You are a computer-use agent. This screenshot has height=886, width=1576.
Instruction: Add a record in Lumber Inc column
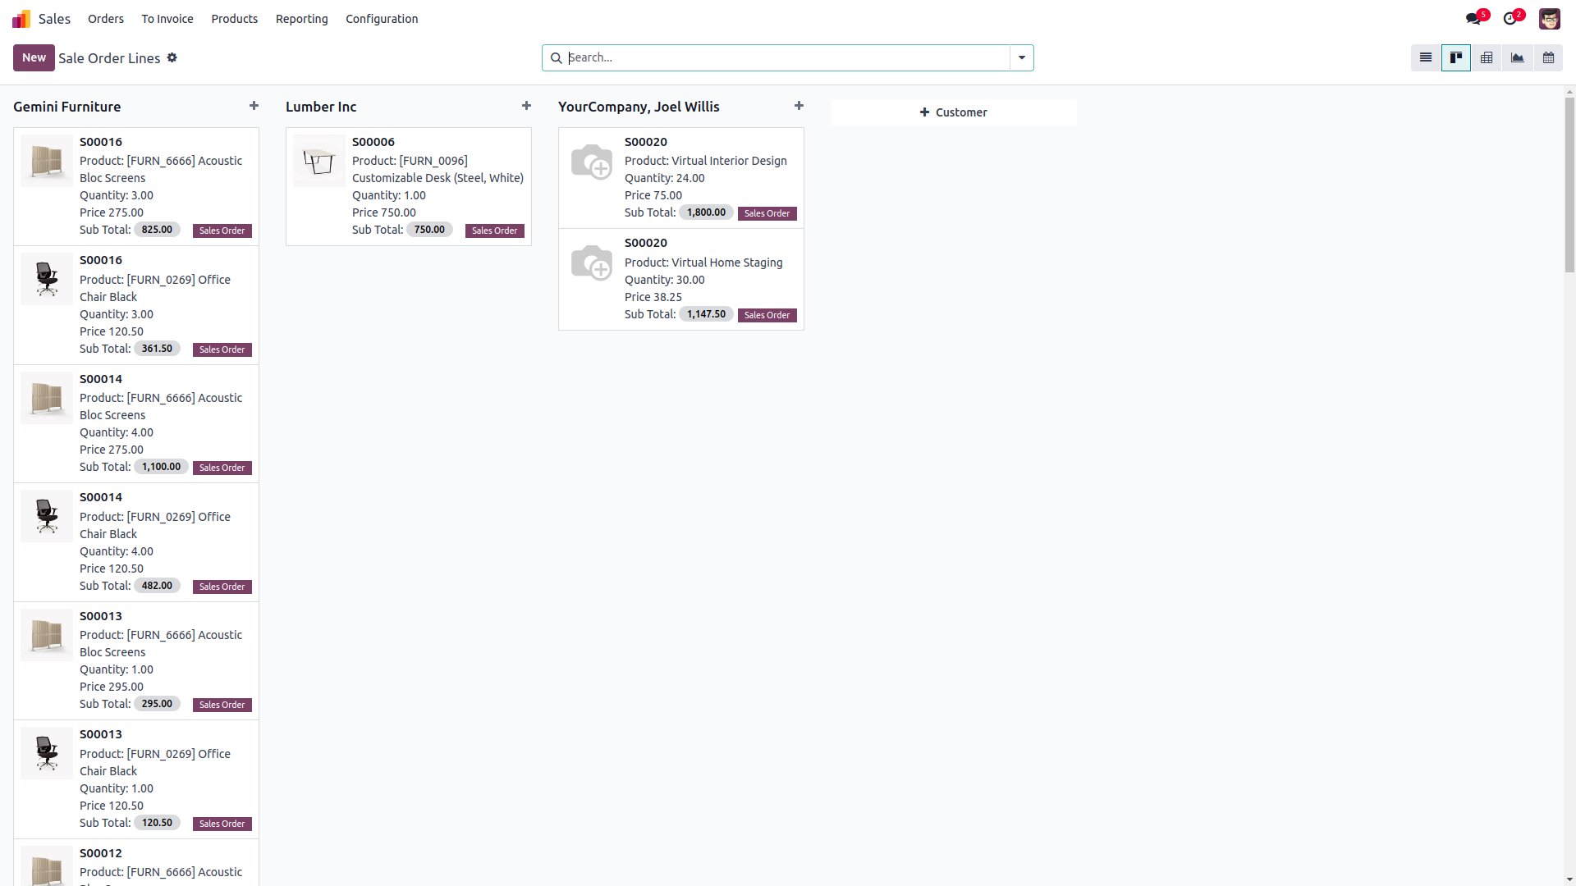point(526,106)
